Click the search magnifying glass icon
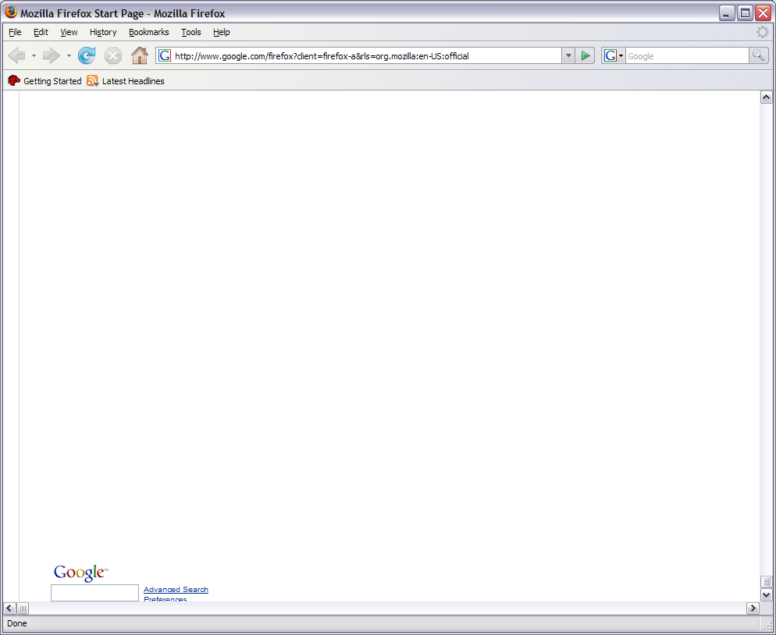The image size is (776, 635). 758,55
